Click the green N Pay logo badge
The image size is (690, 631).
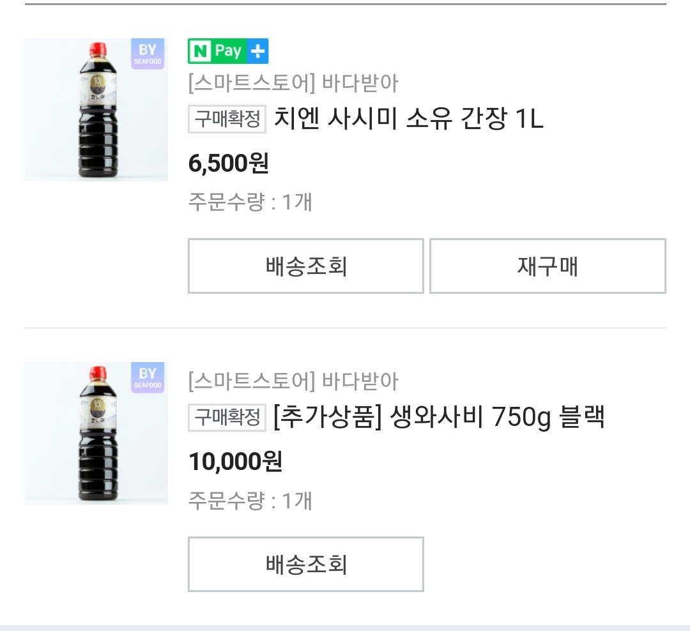[x=201, y=52]
